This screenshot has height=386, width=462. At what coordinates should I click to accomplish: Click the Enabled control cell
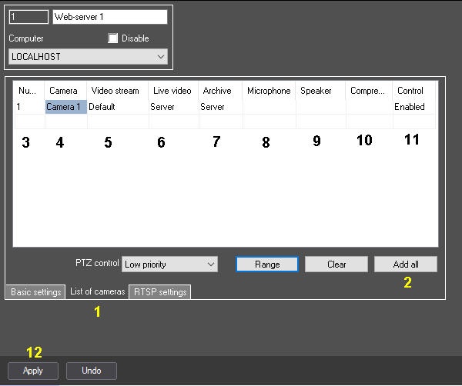click(x=414, y=107)
